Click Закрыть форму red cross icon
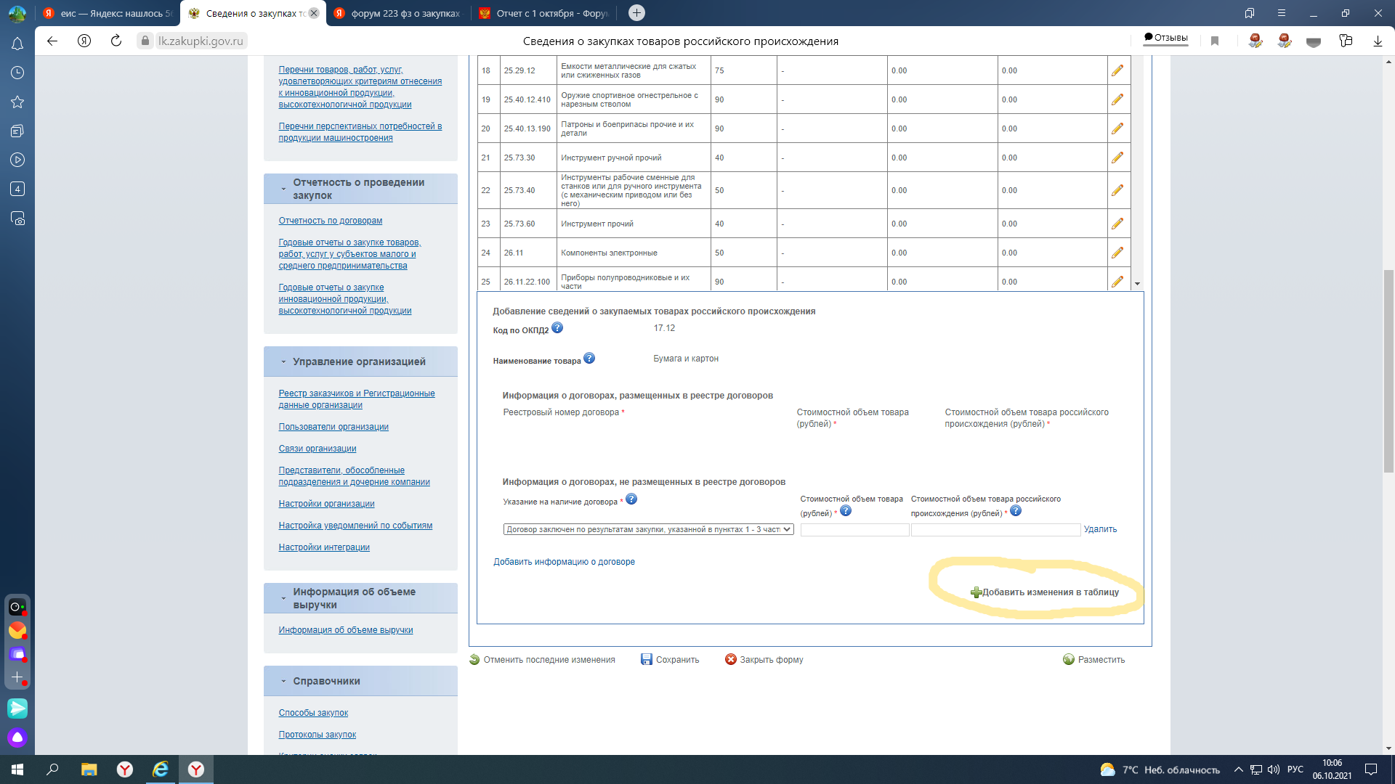This screenshot has width=1395, height=784. [x=731, y=659]
